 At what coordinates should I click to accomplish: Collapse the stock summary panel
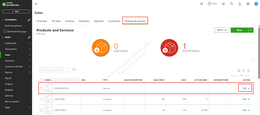pos(253,60)
